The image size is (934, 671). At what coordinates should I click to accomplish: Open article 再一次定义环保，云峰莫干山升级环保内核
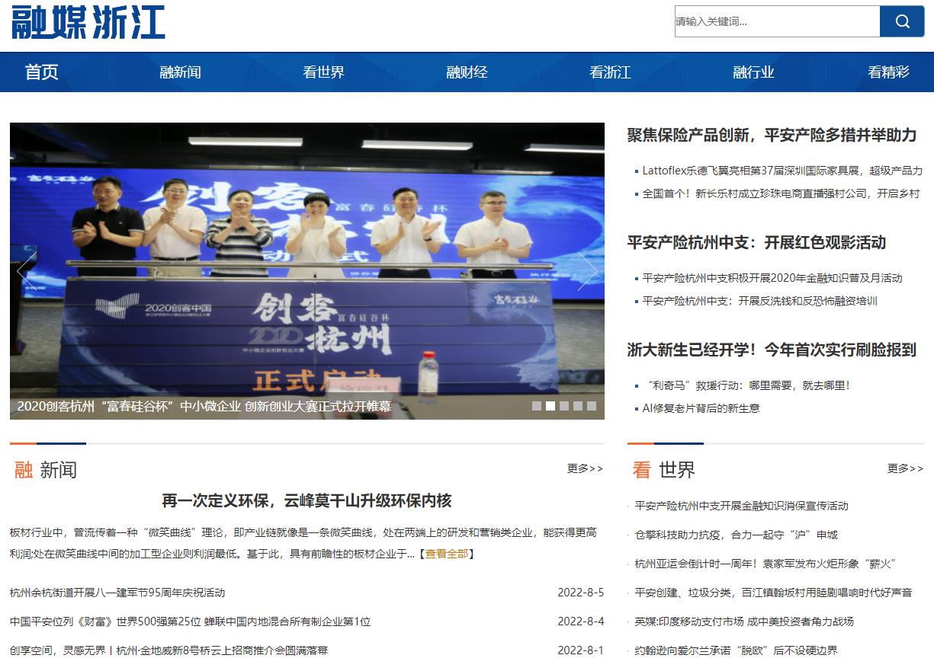(307, 501)
